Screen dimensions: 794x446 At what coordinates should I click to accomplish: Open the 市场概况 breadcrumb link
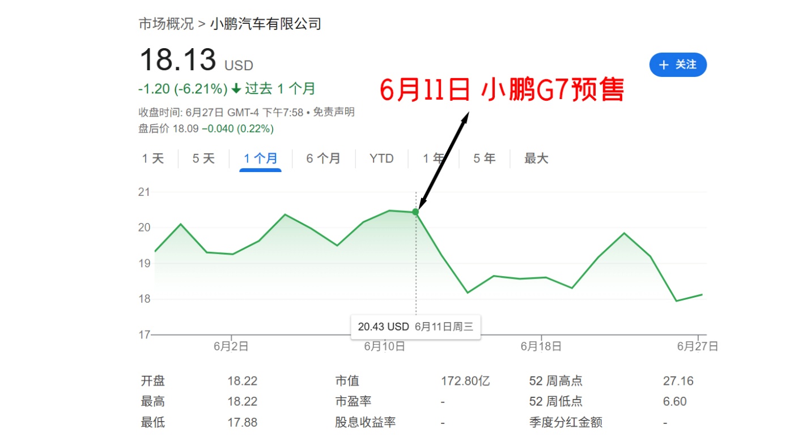166,24
